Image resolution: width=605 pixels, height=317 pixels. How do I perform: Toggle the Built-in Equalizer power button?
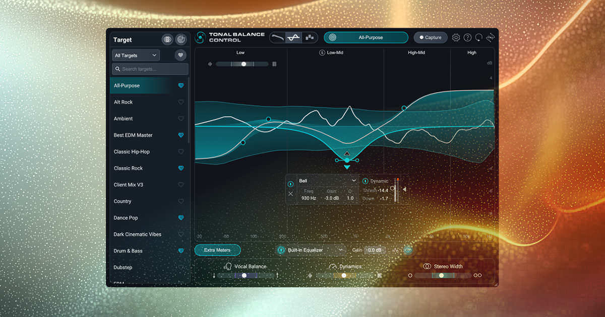pyautogui.click(x=281, y=250)
